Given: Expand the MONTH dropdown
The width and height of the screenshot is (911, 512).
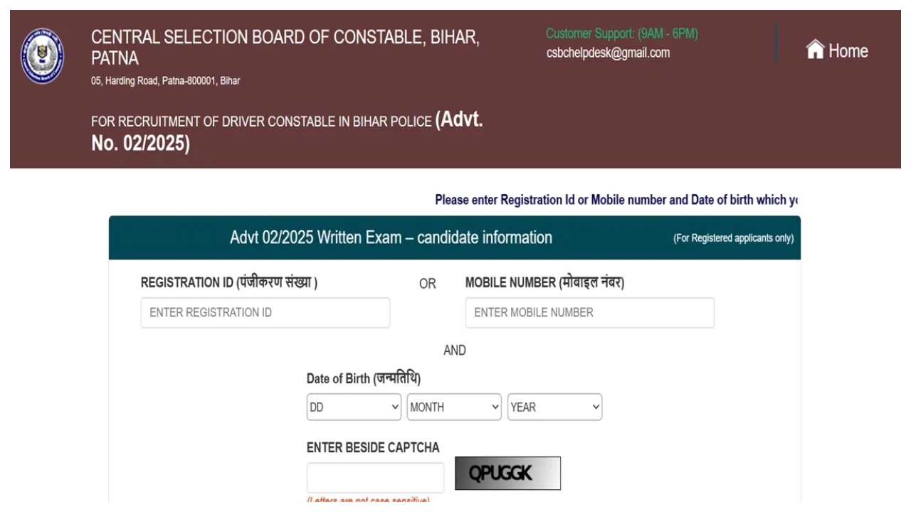Looking at the screenshot, I should 454,407.
